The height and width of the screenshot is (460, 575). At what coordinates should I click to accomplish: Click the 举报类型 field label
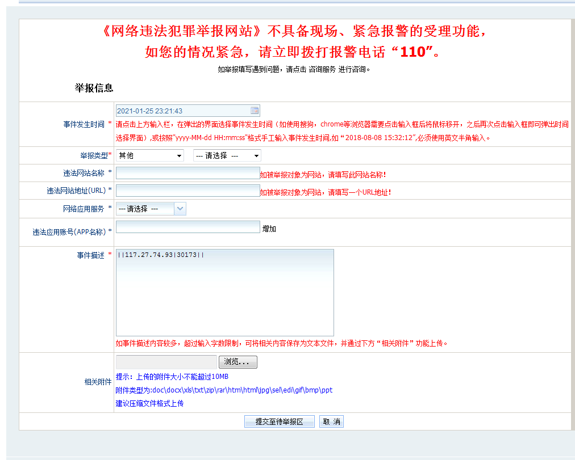tap(94, 155)
